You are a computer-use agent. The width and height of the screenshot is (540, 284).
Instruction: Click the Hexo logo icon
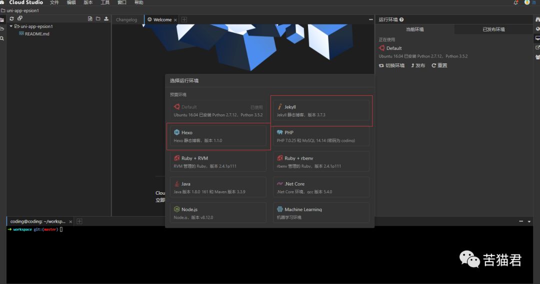[176, 132]
